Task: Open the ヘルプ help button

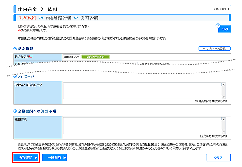Action: click(224, 29)
